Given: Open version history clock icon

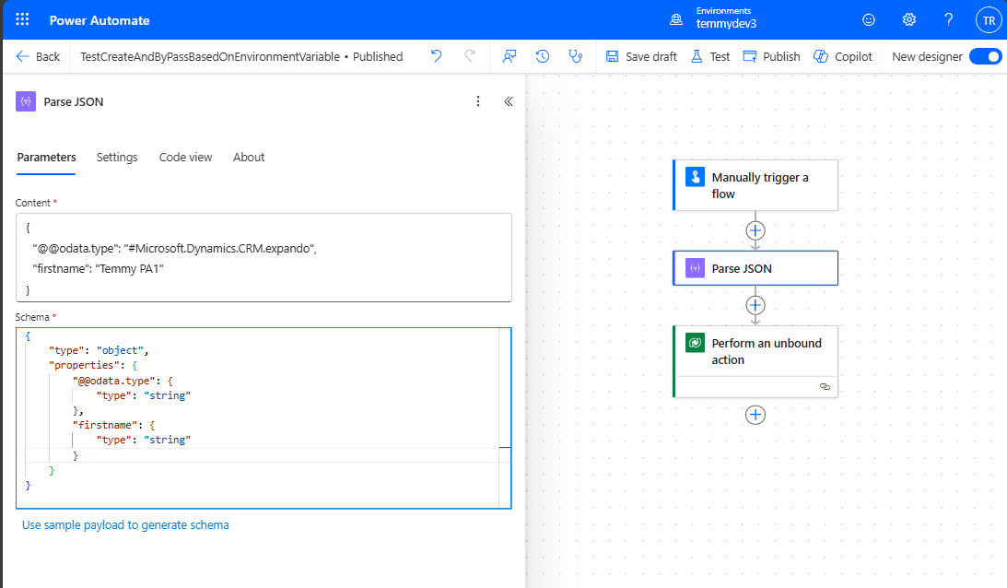Looking at the screenshot, I should [x=543, y=56].
